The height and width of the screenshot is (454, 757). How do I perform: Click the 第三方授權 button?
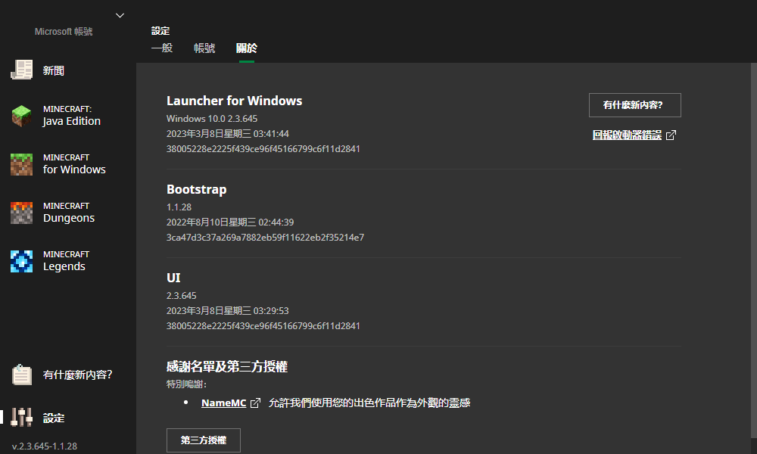[x=203, y=440]
